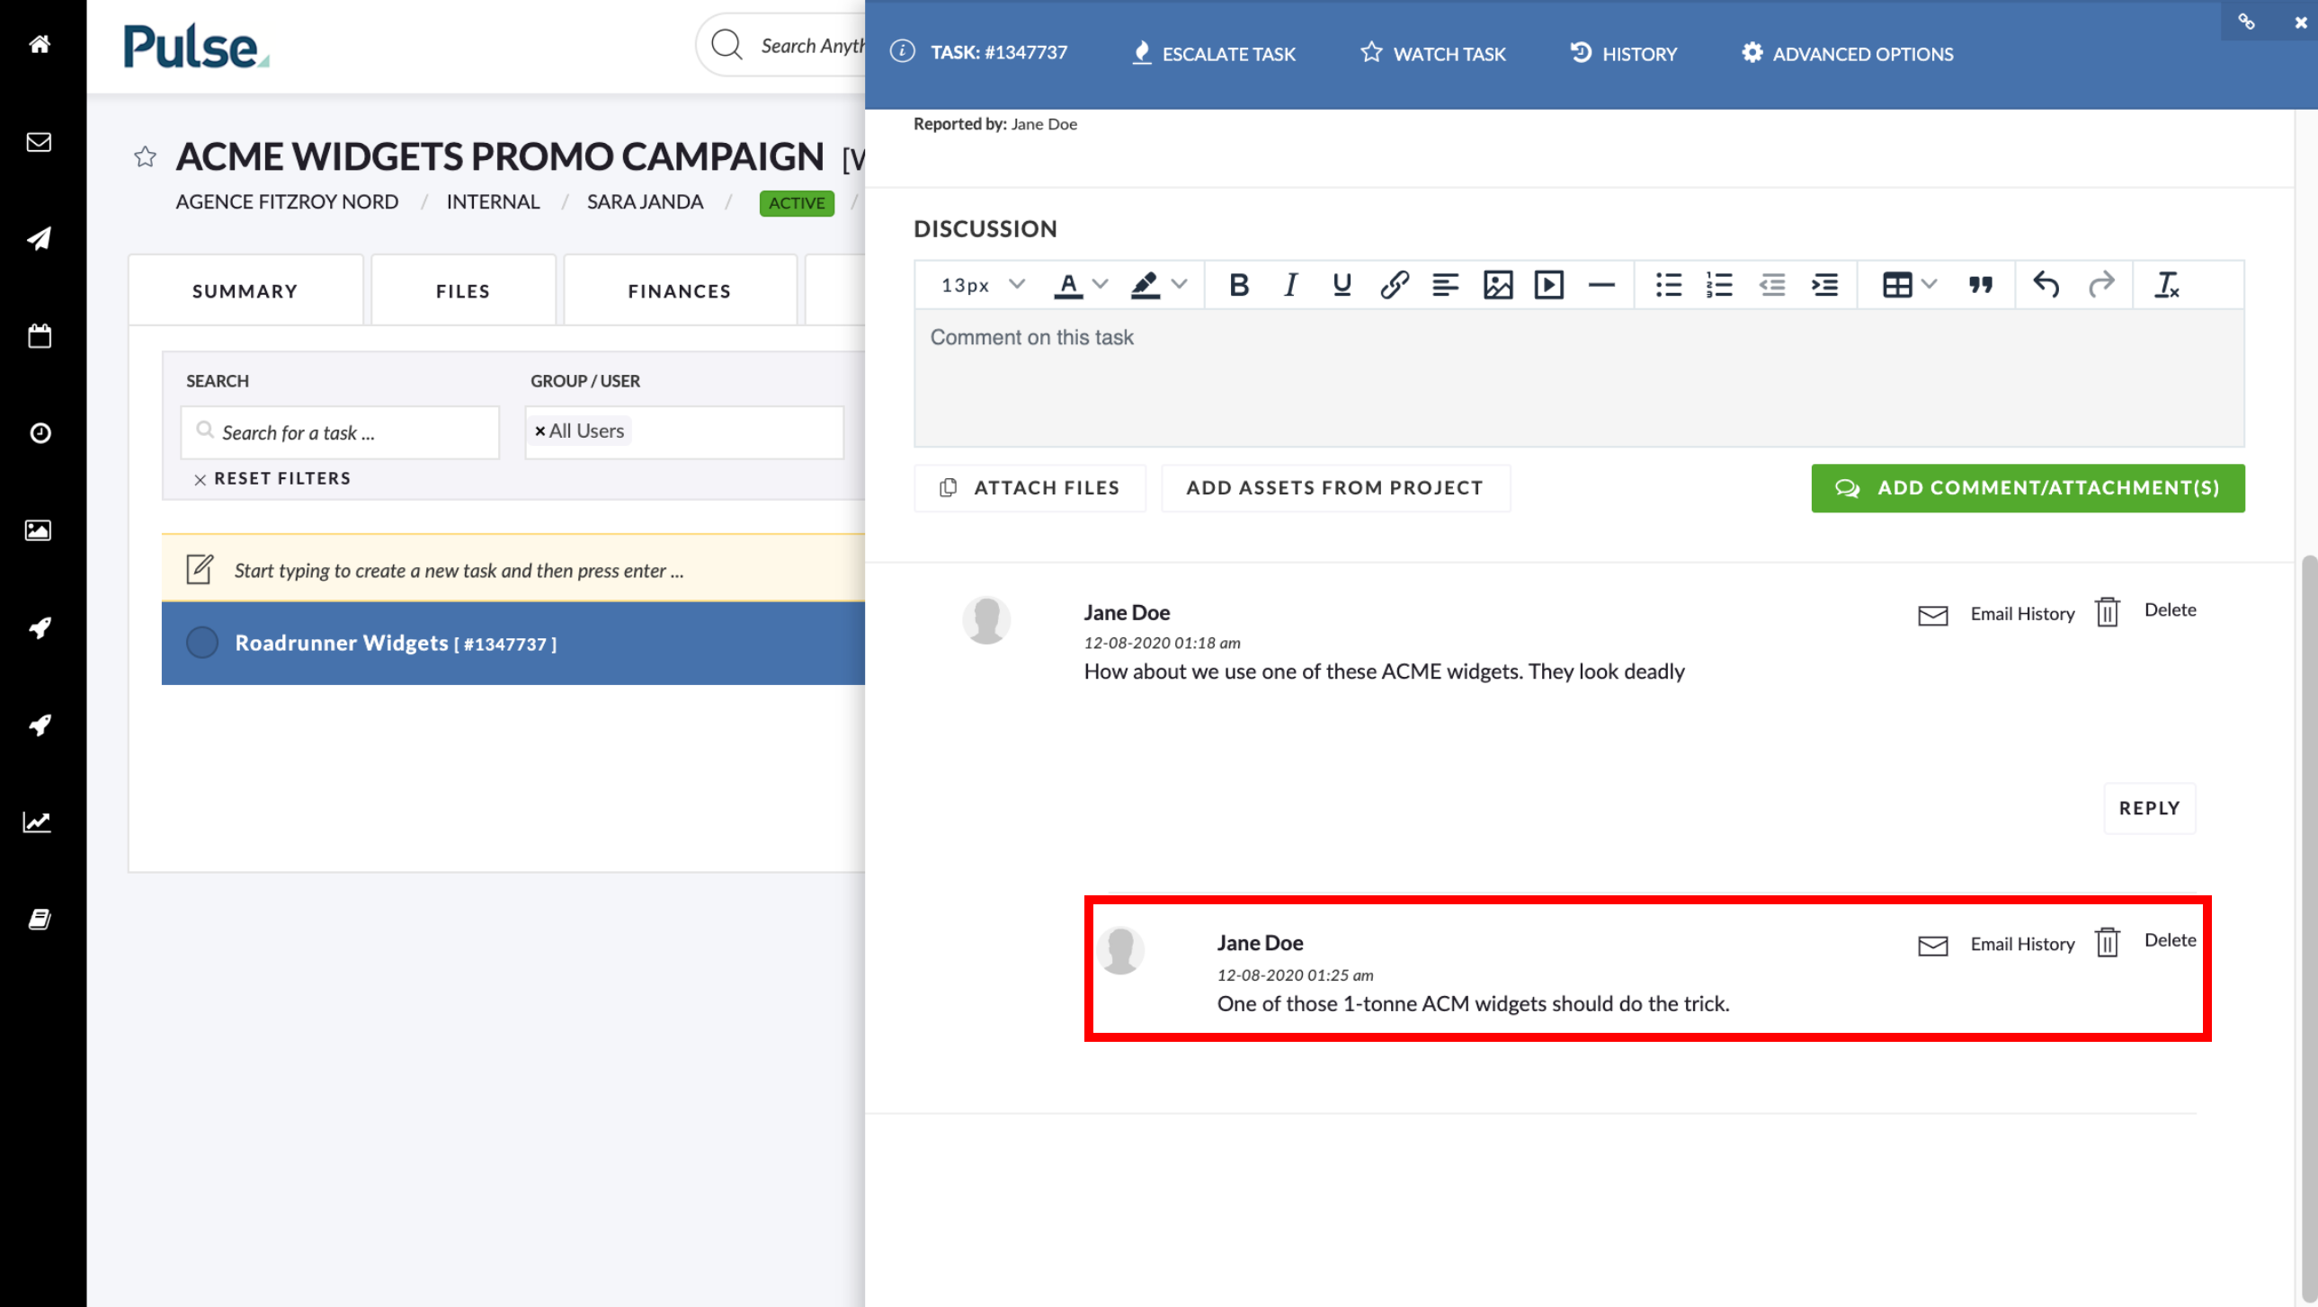Open the line chart reports icon
Viewport: 2318px width, 1307px height.
click(38, 822)
